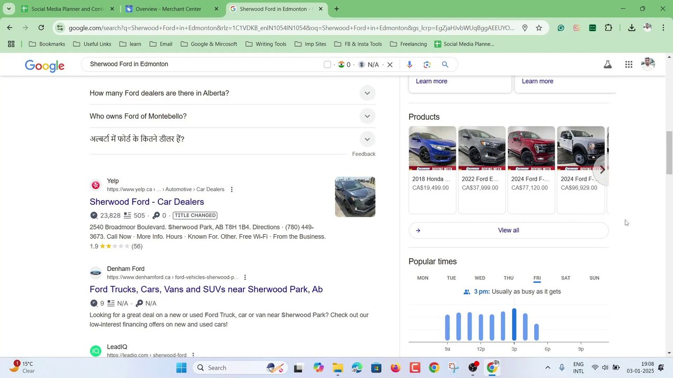Image resolution: width=673 pixels, height=378 pixels.
Task: Open the Chrome downloads panel
Action: click(x=631, y=28)
